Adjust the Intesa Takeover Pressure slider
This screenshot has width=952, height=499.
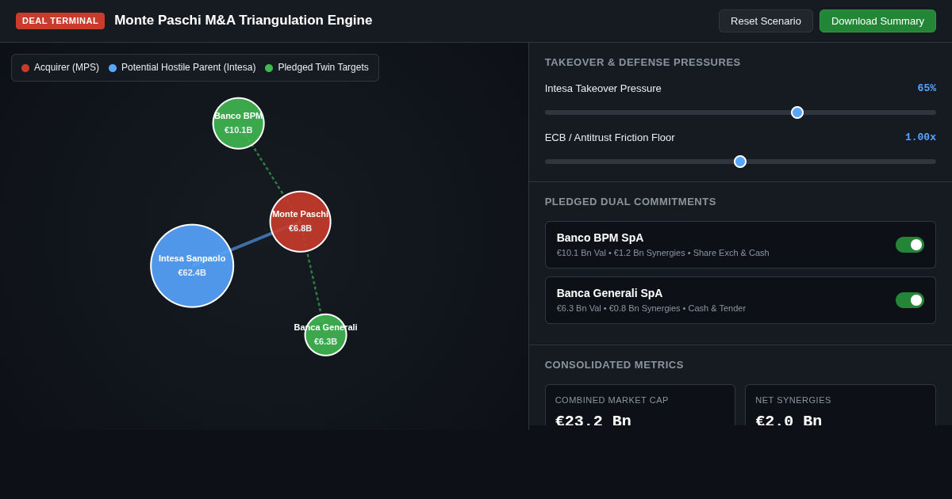pos(740,112)
